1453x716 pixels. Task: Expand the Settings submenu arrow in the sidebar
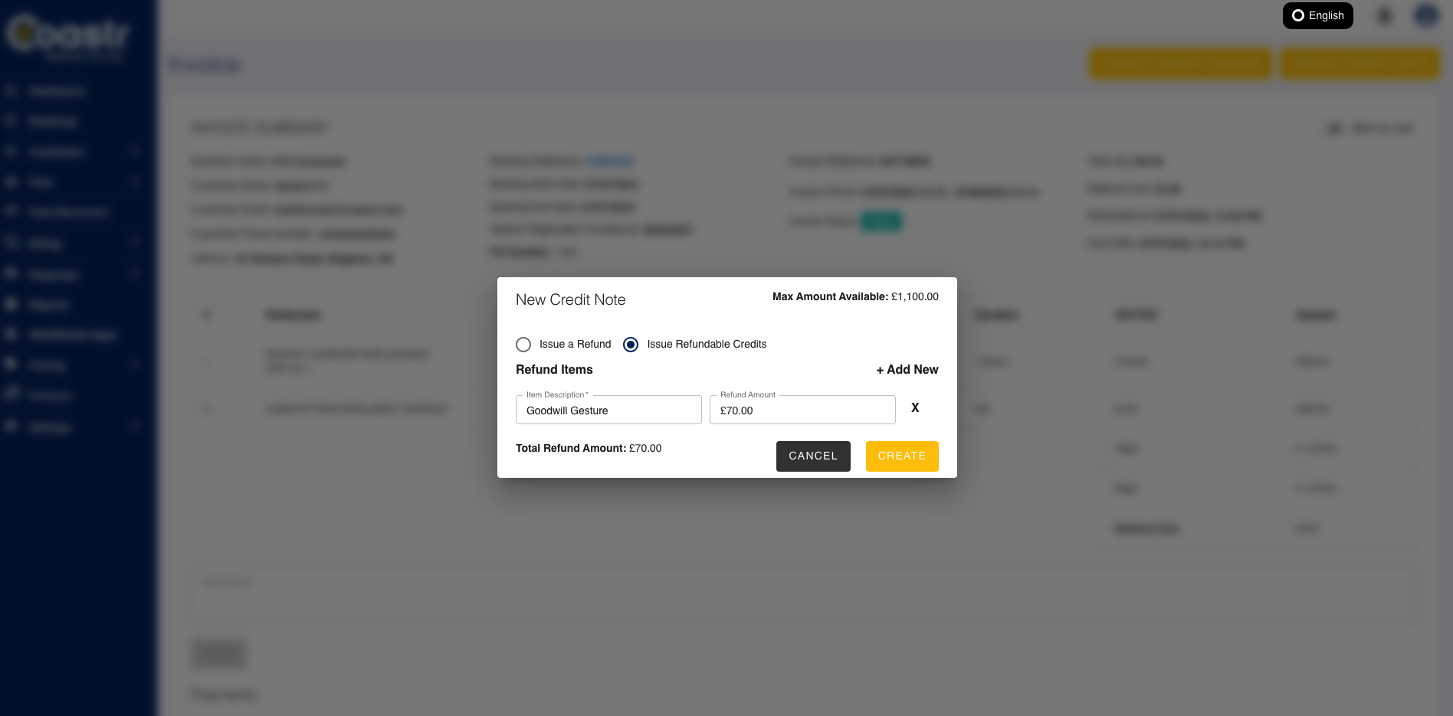click(x=135, y=426)
